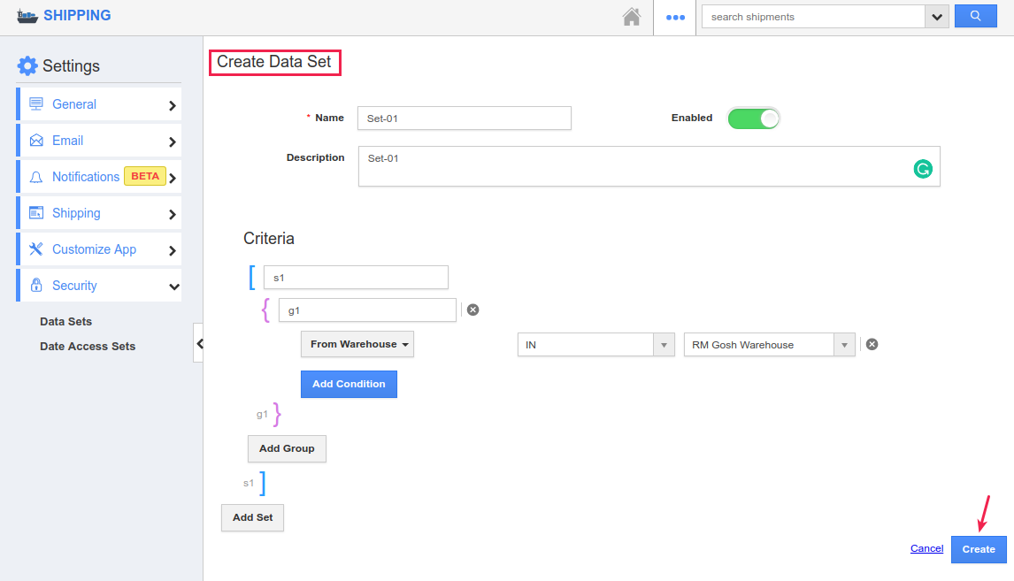Select Data Sets under Security

click(66, 322)
